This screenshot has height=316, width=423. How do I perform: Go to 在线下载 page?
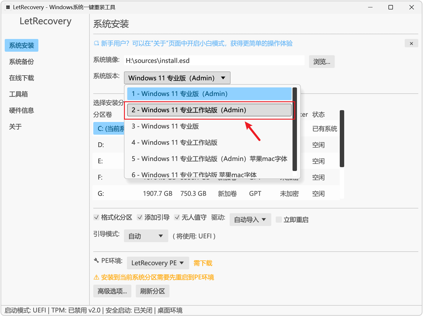[22, 78]
